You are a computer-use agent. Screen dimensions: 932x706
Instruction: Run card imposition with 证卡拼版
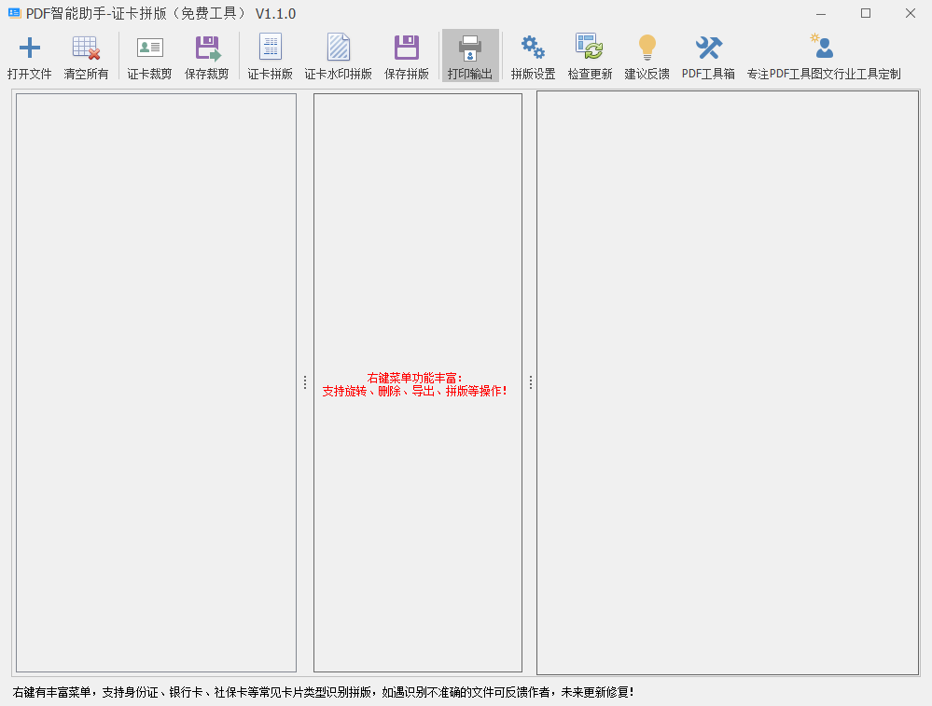[x=269, y=54]
